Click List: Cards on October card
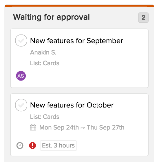 (45, 117)
